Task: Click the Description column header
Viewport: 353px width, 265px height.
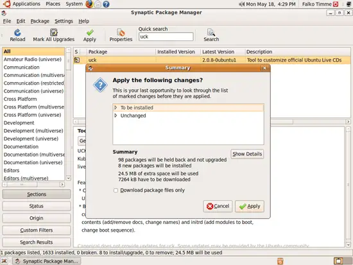Action: [298, 52]
